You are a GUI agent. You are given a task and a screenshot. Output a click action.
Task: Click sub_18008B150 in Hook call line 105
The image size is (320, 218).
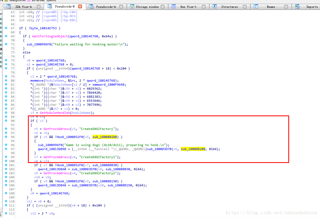pos(105,181)
